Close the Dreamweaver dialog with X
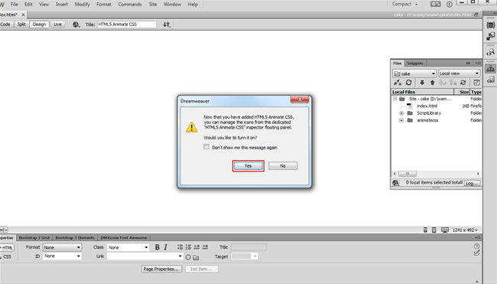The height and width of the screenshot is (284, 497). tap(300, 100)
